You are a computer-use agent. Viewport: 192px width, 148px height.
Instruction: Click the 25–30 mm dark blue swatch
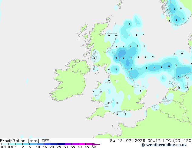tap(61, 144)
